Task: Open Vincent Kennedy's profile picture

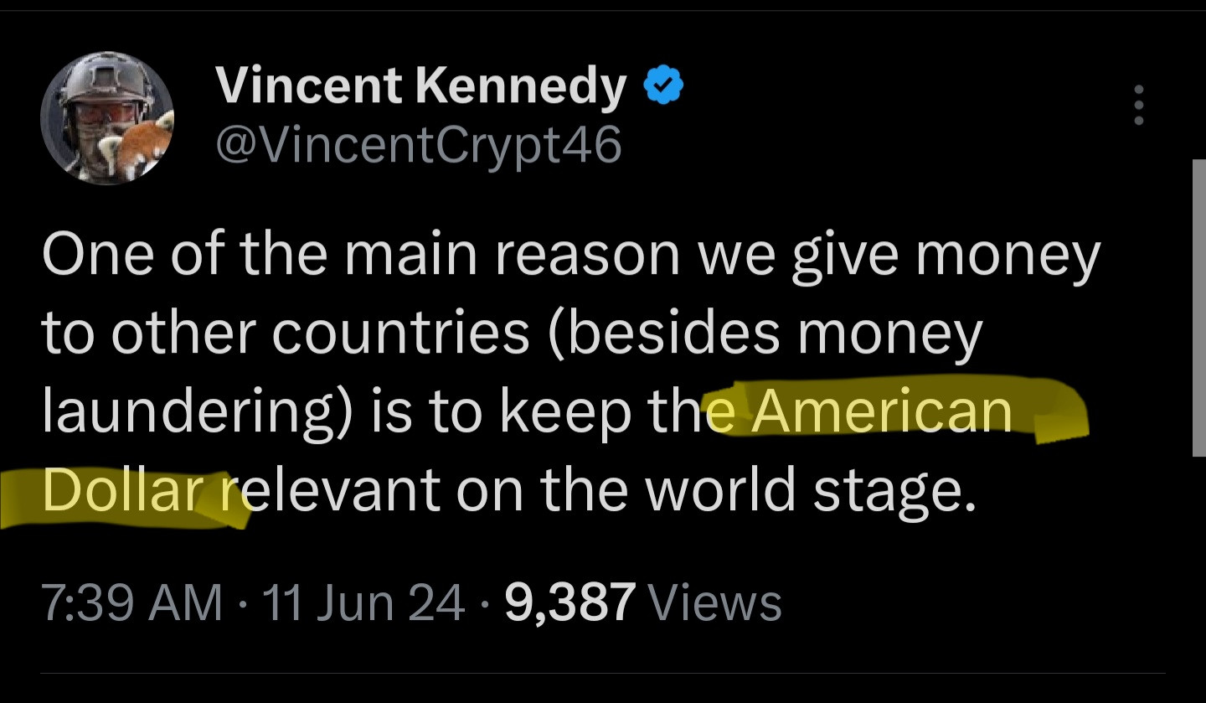Action: (107, 119)
